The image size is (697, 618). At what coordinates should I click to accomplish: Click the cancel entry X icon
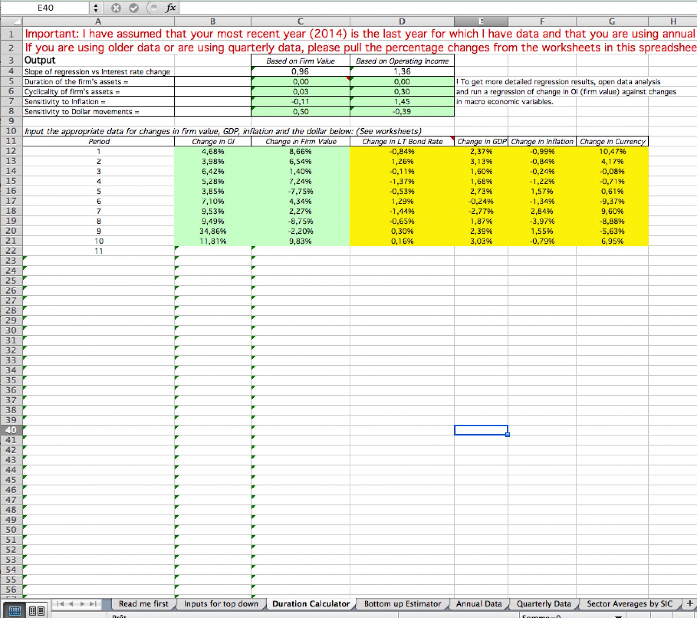click(x=116, y=8)
